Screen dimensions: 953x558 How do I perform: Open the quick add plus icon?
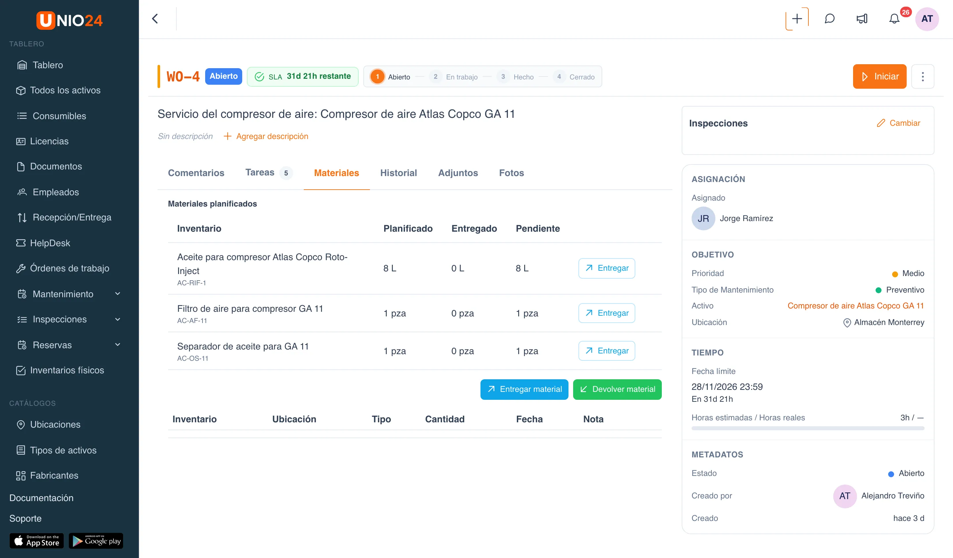coord(797,19)
